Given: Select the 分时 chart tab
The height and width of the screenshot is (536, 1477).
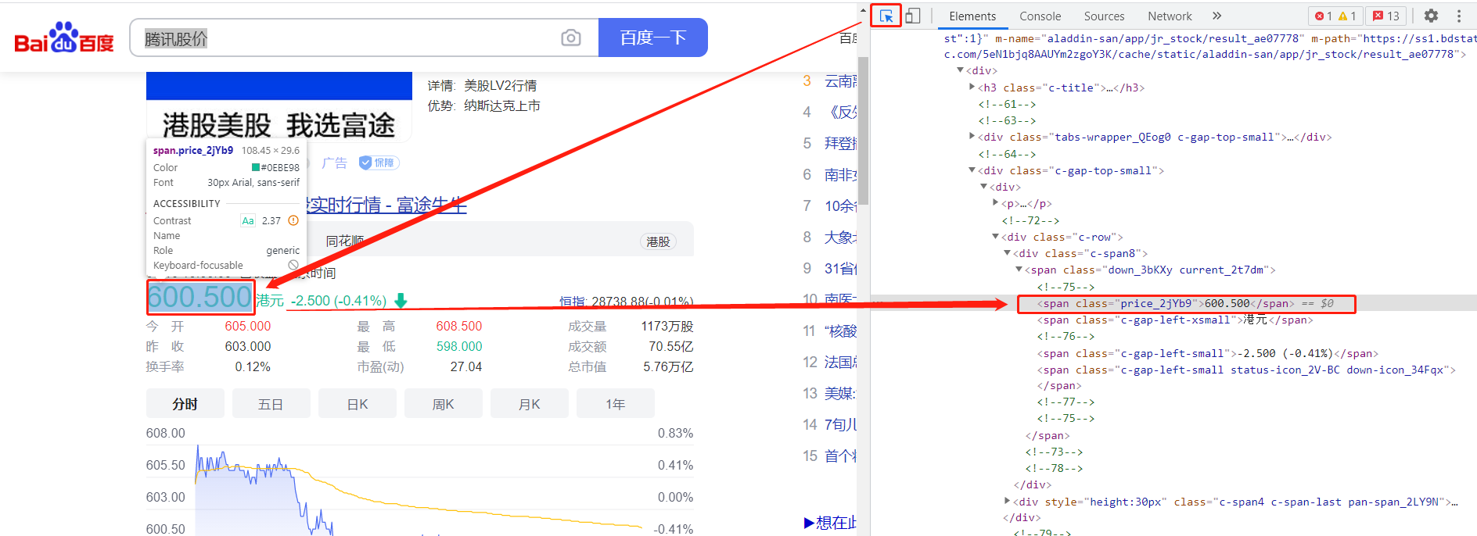Looking at the screenshot, I should point(185,404).
